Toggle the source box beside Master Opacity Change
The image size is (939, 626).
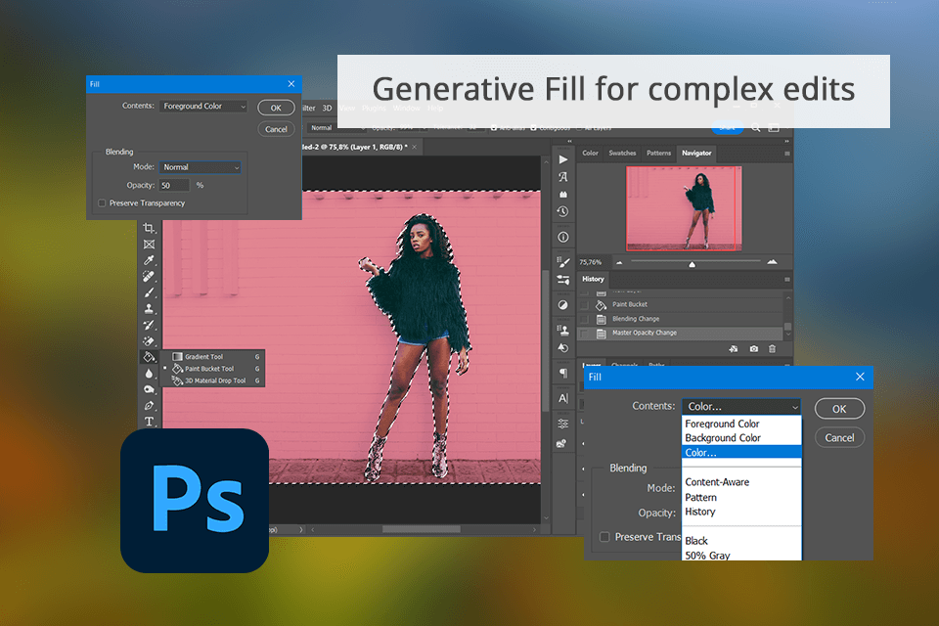[x=585, y=333]
